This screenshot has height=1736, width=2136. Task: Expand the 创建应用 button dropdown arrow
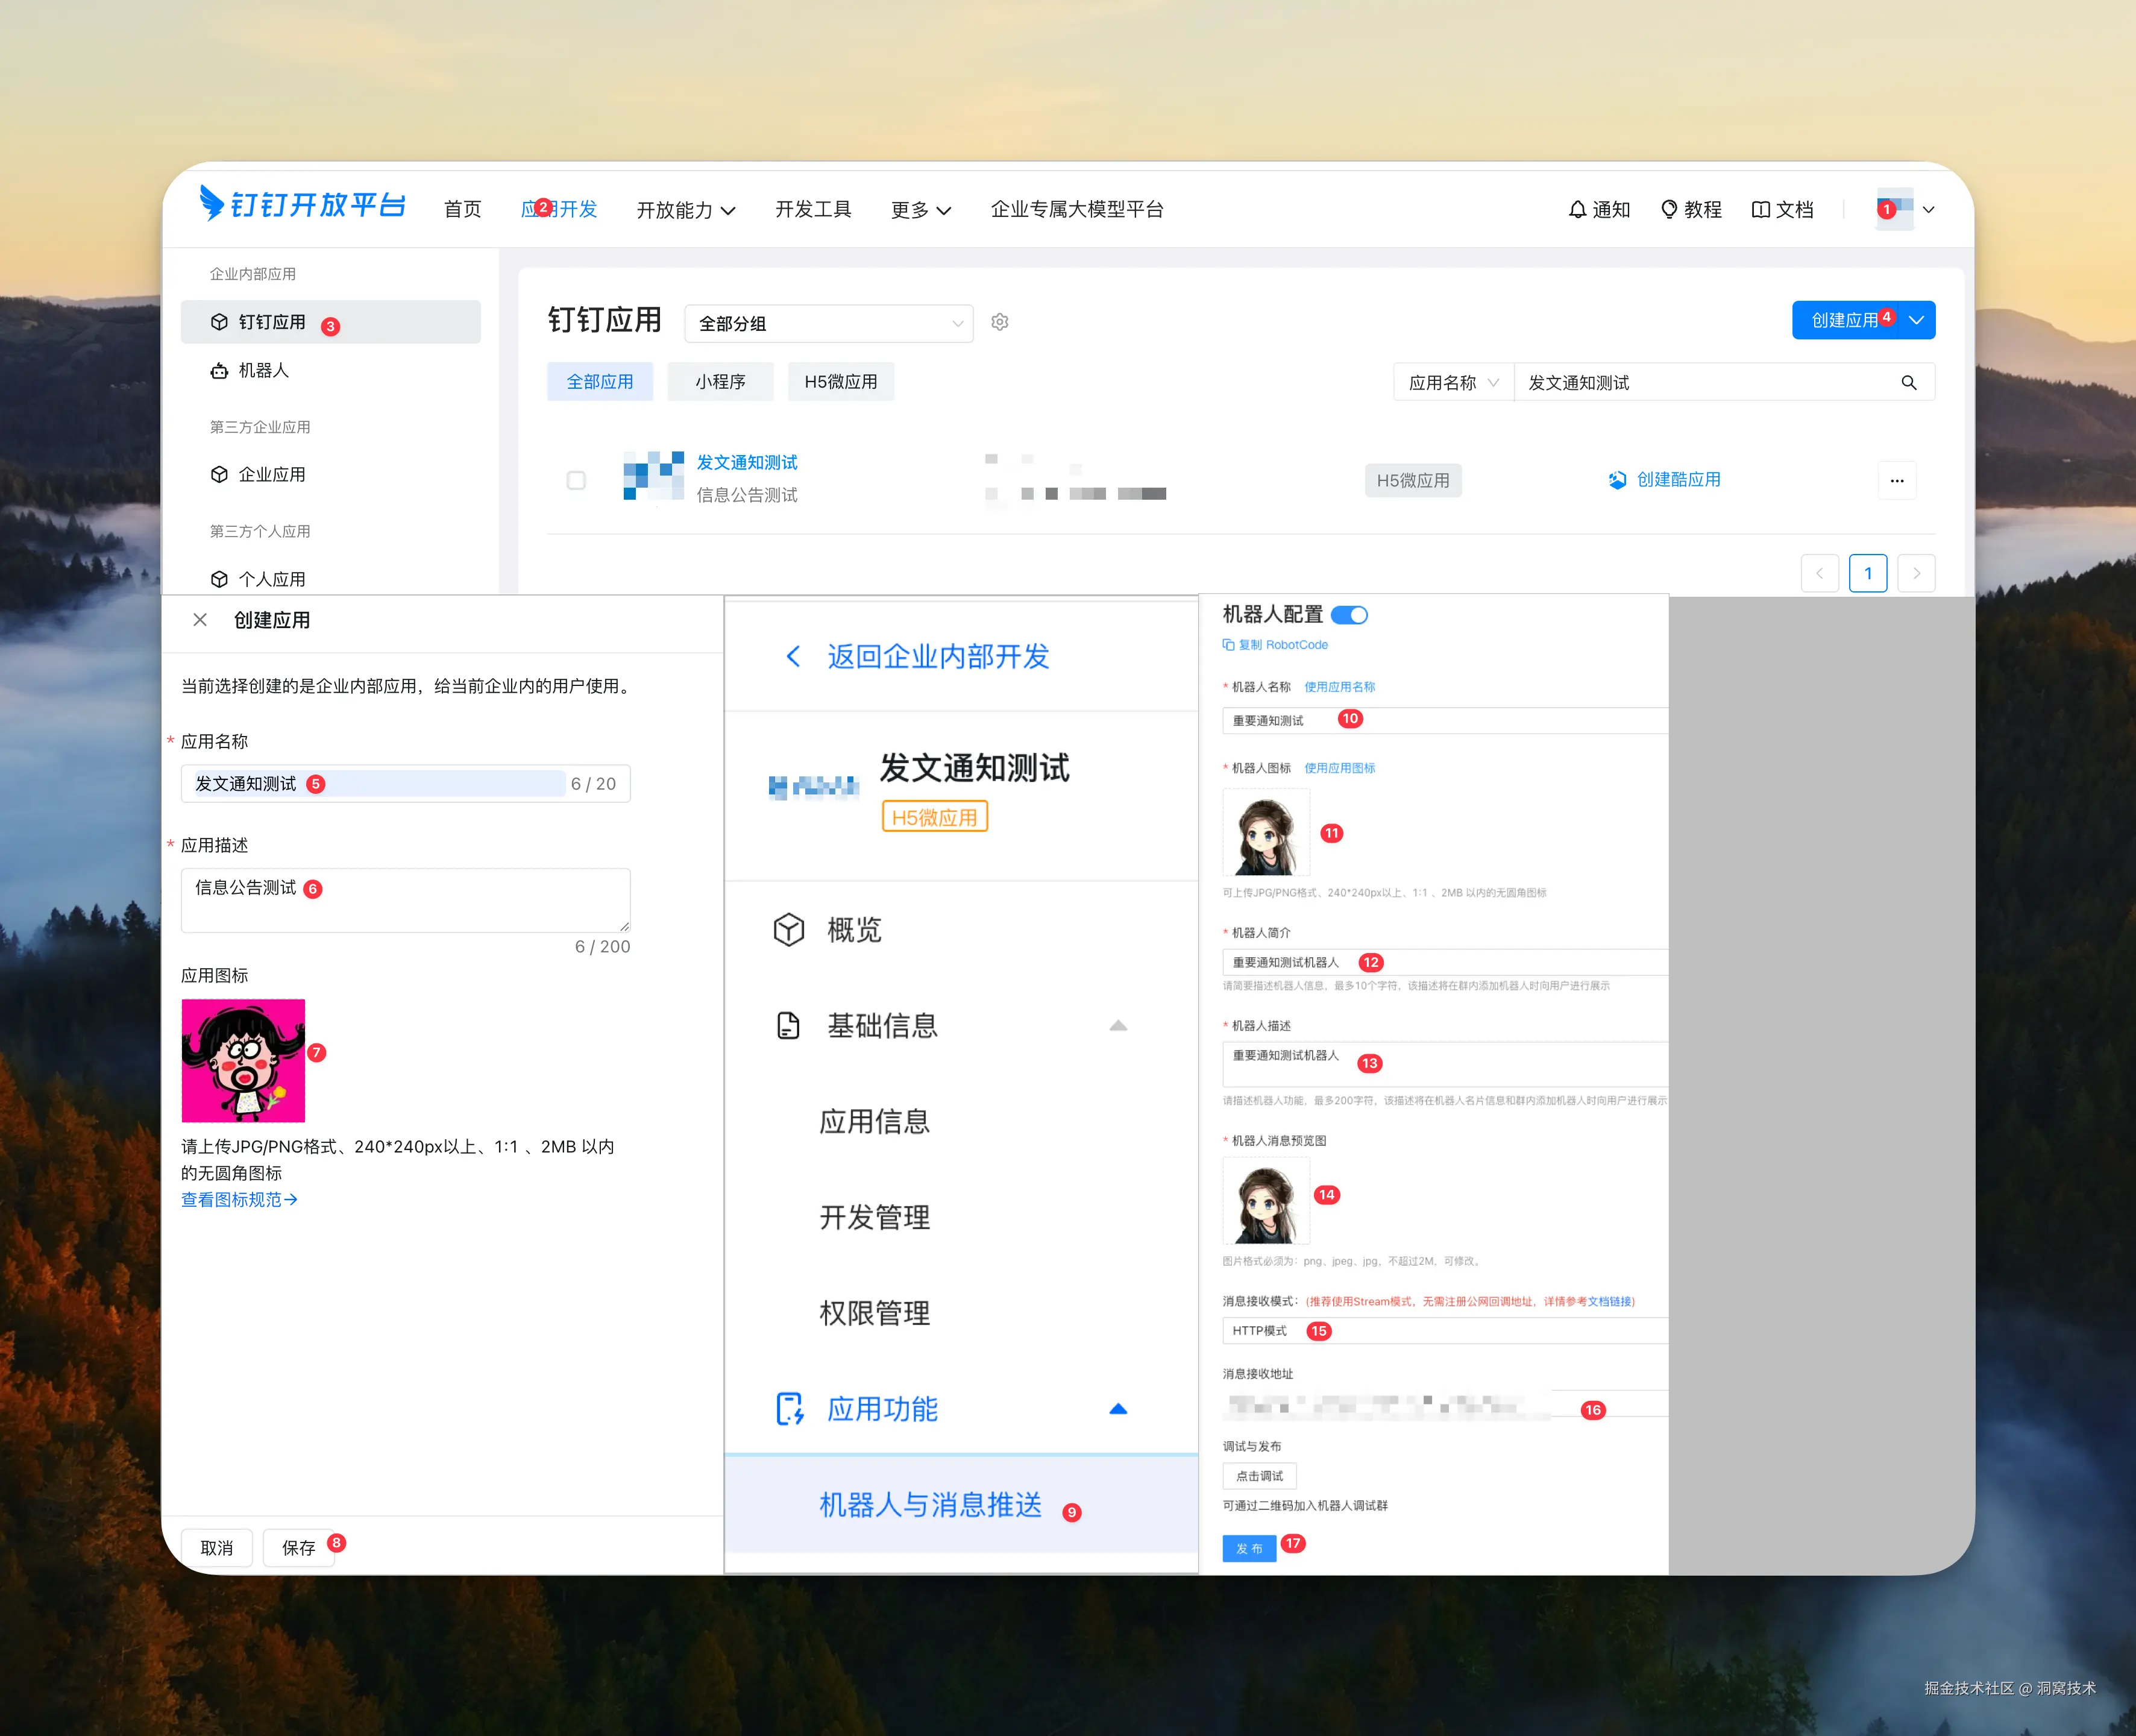click(1916, 321)
